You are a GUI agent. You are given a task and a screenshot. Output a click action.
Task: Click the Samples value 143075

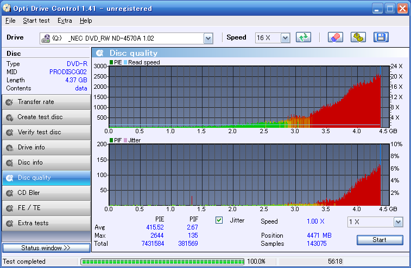click(x=317, y=244)
